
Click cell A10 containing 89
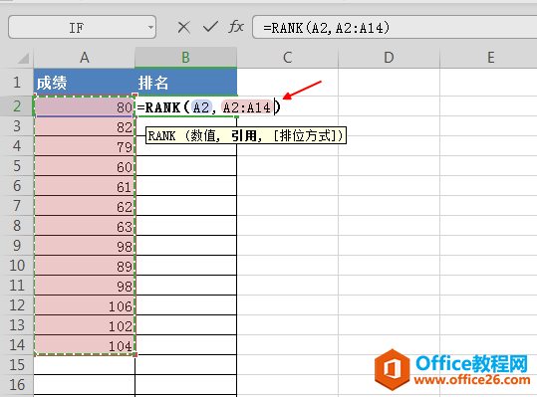[85, 266]
